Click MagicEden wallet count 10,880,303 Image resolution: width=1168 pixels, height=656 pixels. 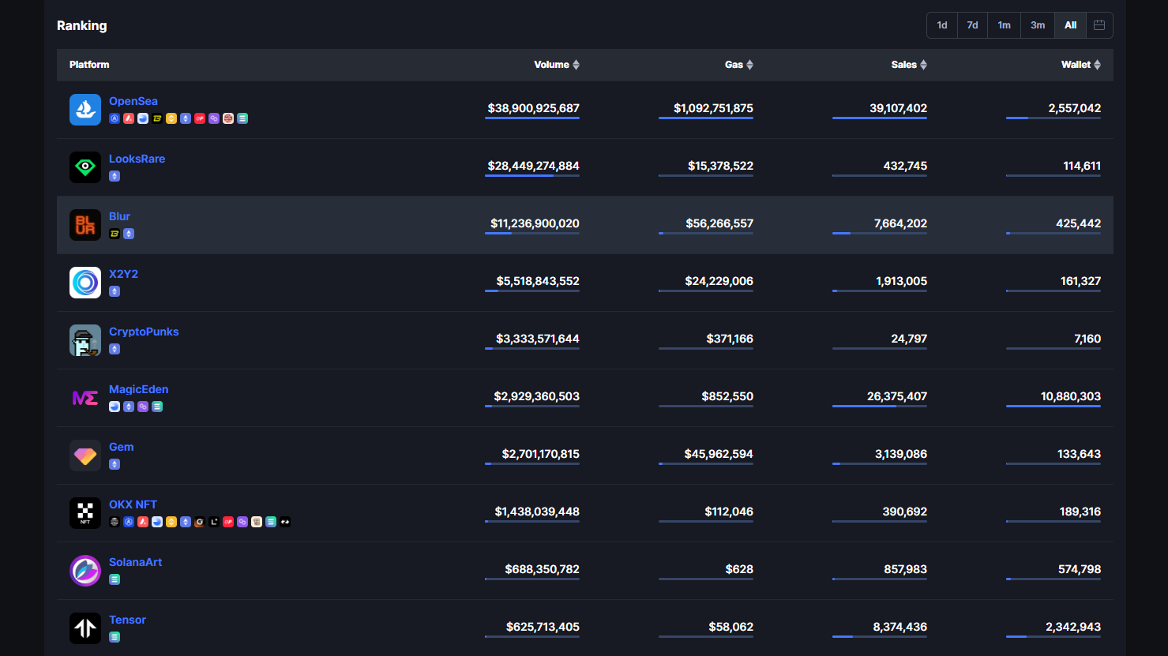[x=1071, y=396]
